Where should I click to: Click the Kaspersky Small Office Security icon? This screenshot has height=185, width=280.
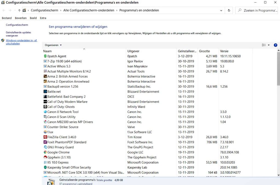[x=45, y=167]
